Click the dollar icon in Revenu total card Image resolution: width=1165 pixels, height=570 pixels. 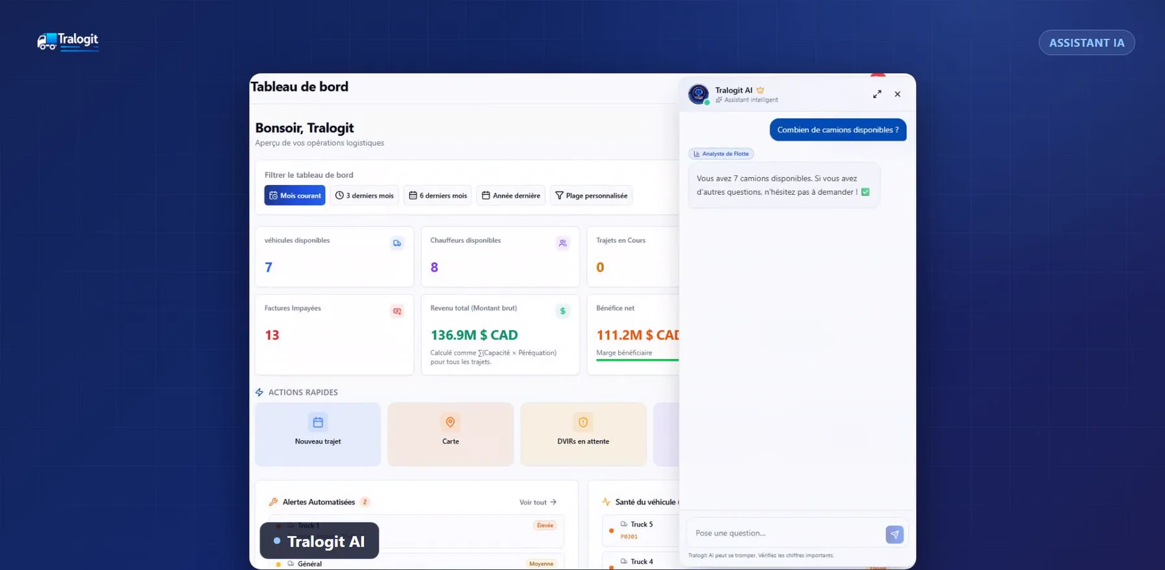[x=563, y=312]
